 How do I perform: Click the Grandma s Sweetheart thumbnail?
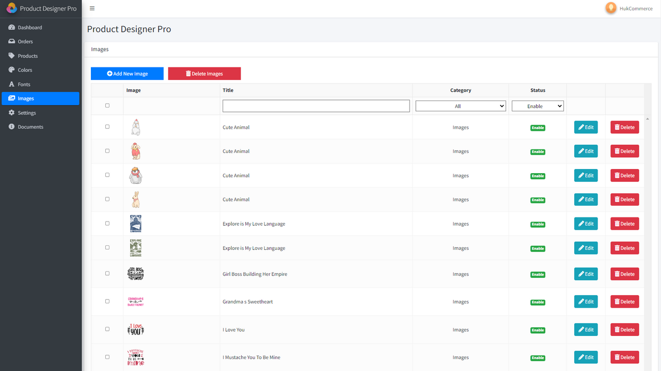(135, 301)
